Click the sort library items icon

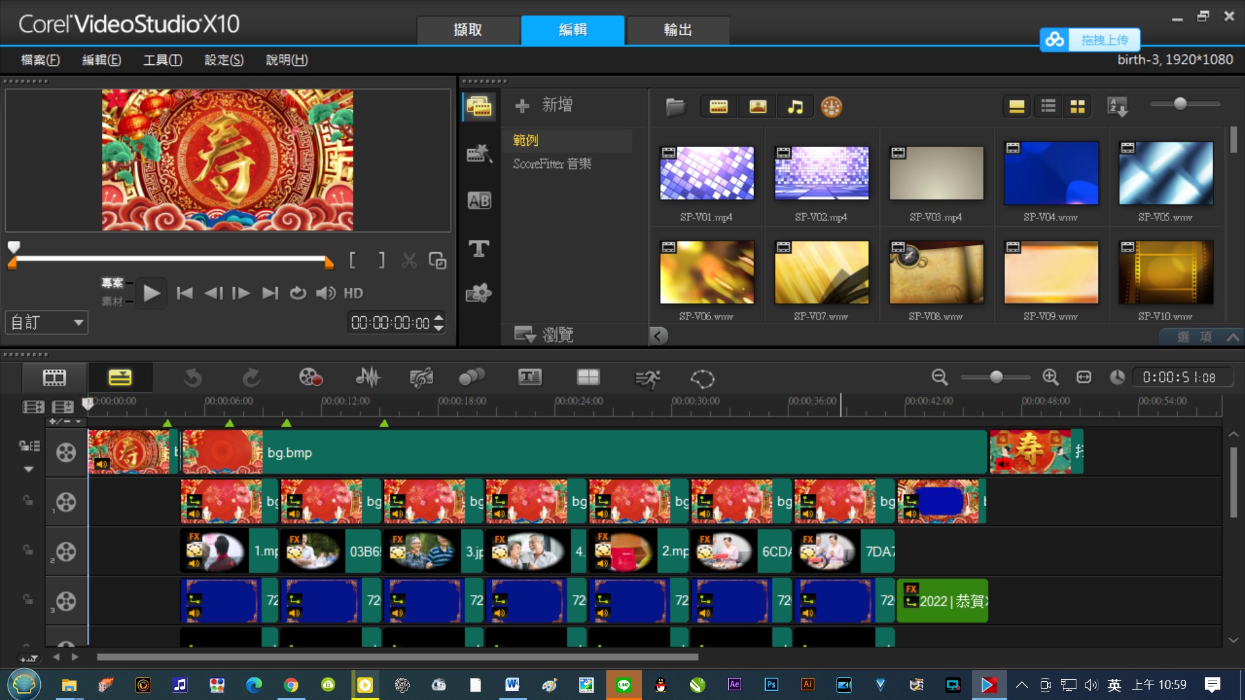[x=1117, y=106]
